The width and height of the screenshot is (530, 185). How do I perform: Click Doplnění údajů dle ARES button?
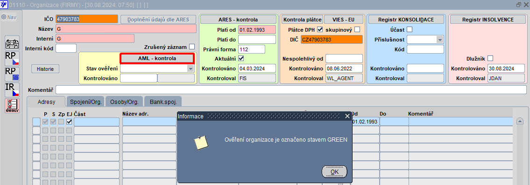(158, 20)
